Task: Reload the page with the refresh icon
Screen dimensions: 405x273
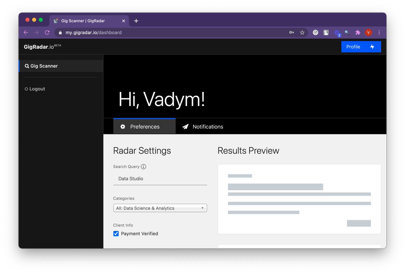Action: click(47, 33)
